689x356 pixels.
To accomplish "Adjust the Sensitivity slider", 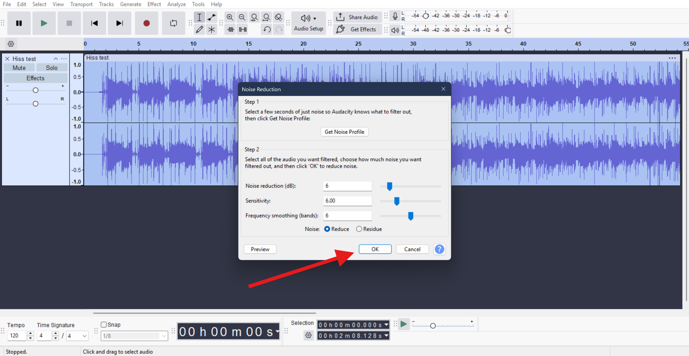I will coord(397,201).
